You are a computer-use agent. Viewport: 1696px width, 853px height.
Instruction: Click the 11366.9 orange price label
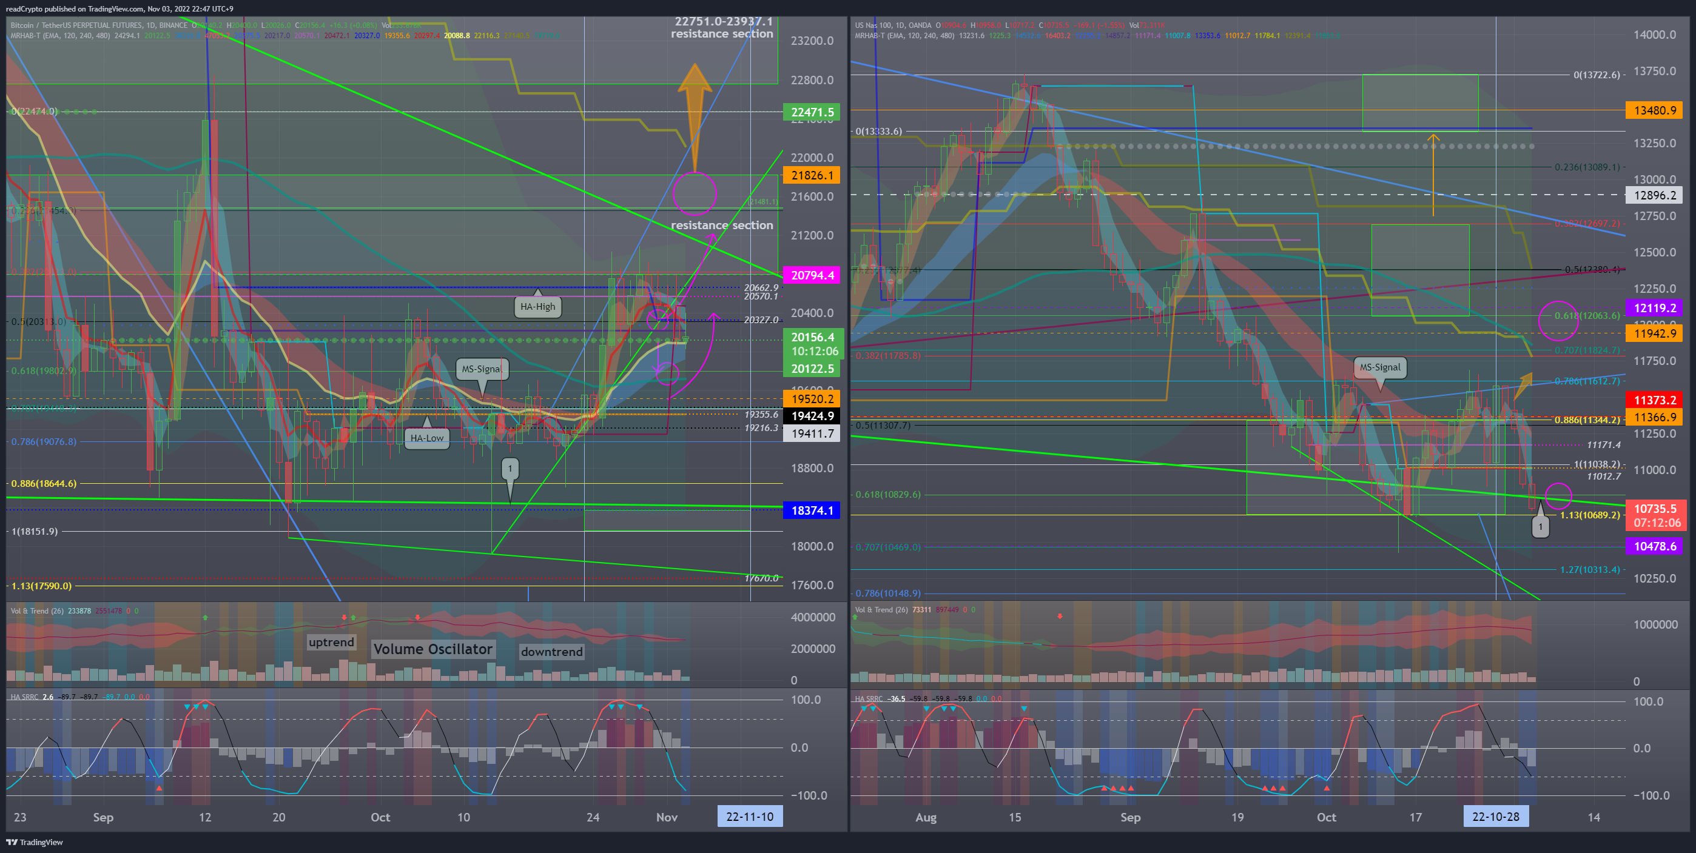1654,416
